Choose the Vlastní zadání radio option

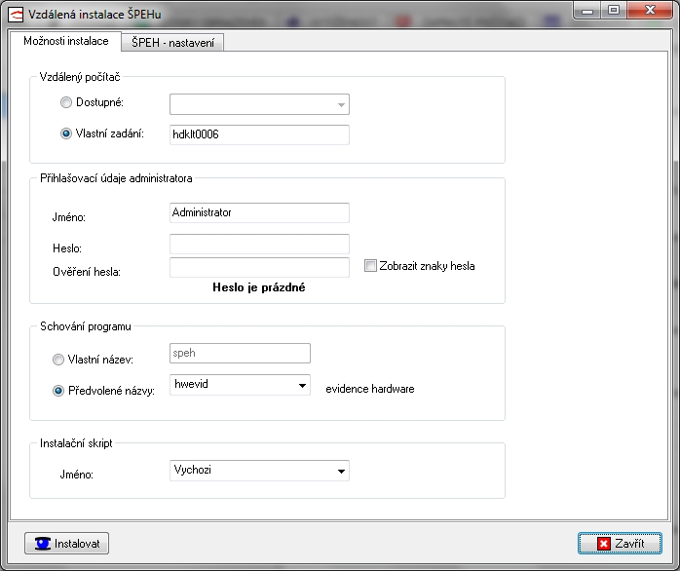pyautogui.click(x=66, y=133)
